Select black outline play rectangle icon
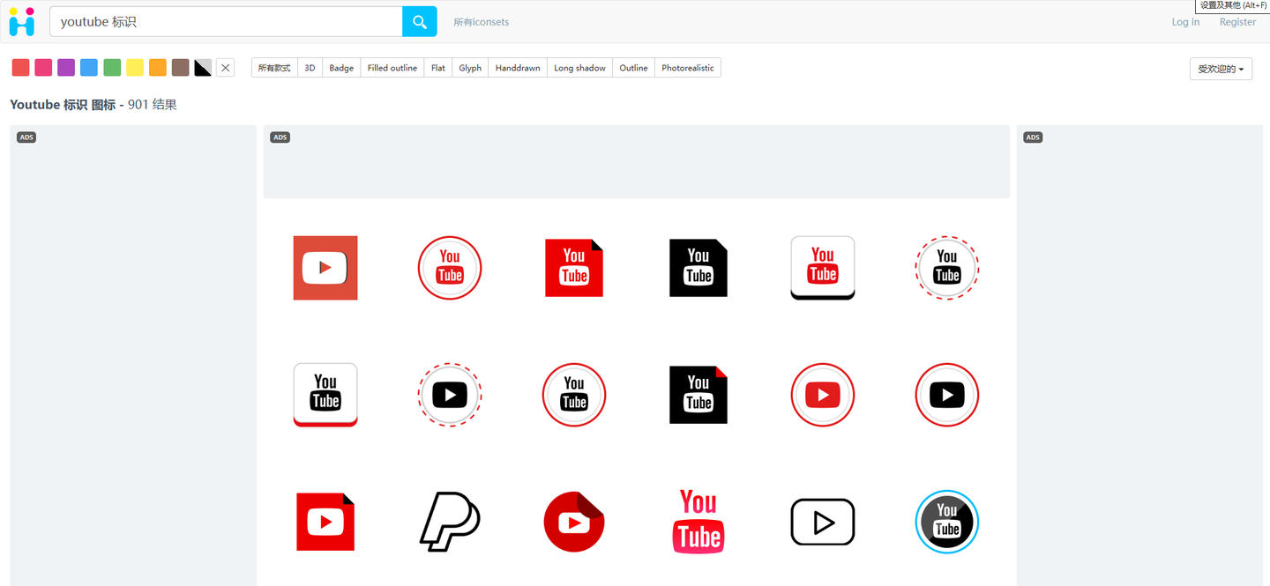The image size is (1270, 586). (823, 522)
